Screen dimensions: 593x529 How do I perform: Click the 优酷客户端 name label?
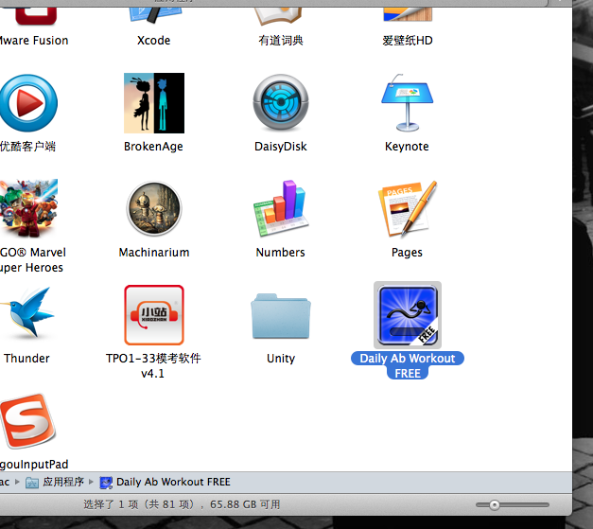(28, 147)
